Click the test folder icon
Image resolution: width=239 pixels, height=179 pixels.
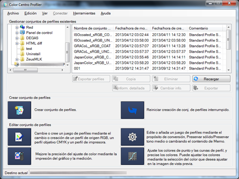22,49
